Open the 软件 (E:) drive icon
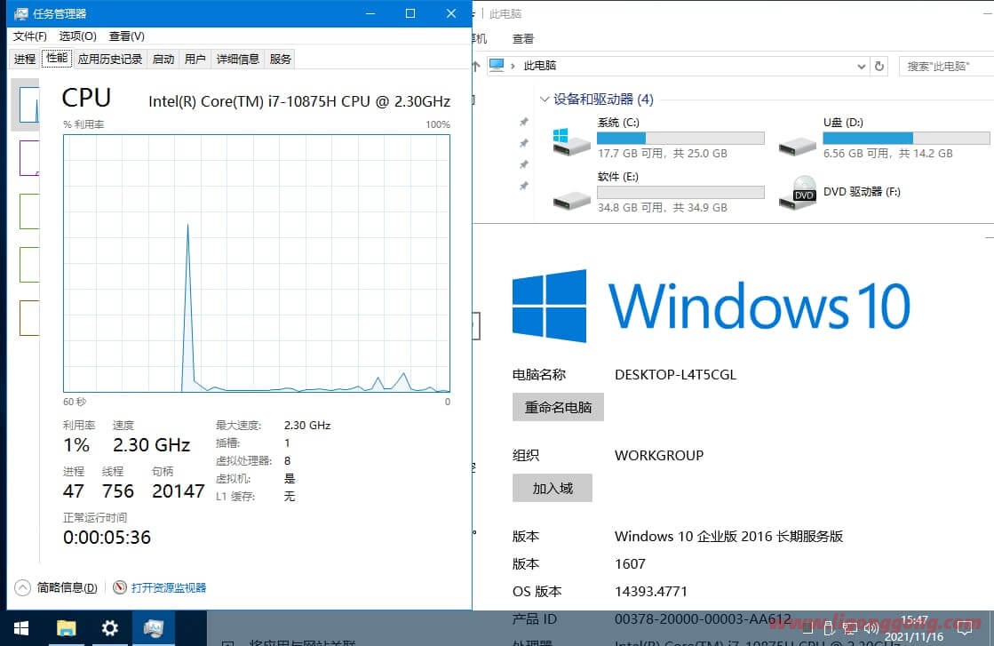The image size is (994, 646). (x=570, y=195)
